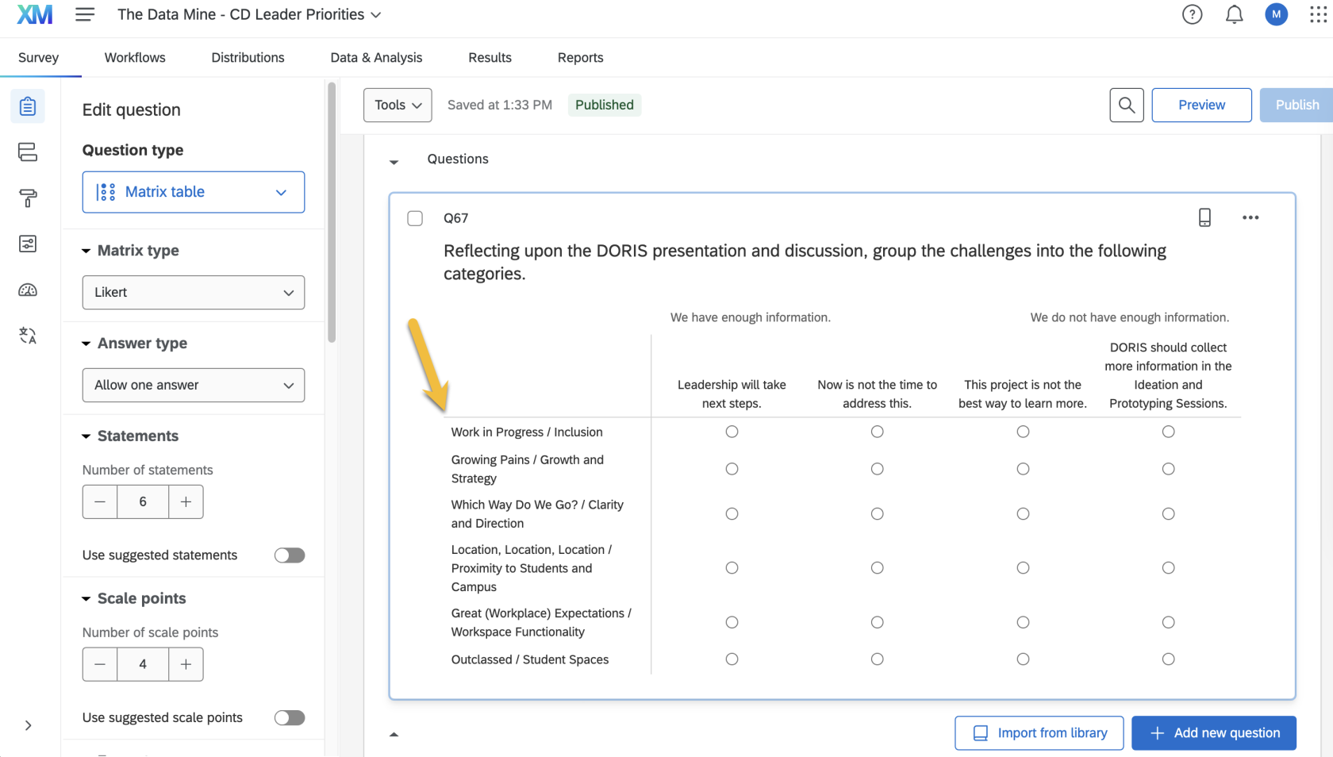Click the Preview button
1333x757 pixels.
pos(1201,105)
